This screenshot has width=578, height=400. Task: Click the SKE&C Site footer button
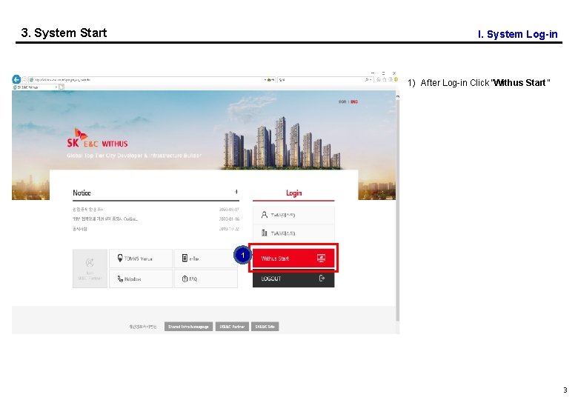(265, 327)
